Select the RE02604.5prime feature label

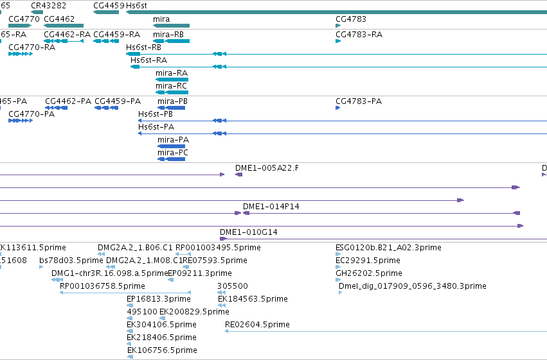point(258,325)
